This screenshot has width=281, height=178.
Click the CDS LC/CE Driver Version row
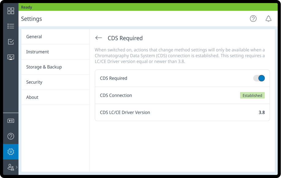pyautogui.click(x=182, y=112)
